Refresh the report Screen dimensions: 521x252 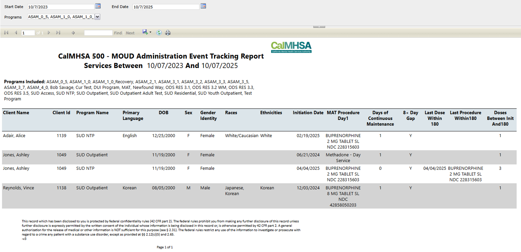[159, 33]
